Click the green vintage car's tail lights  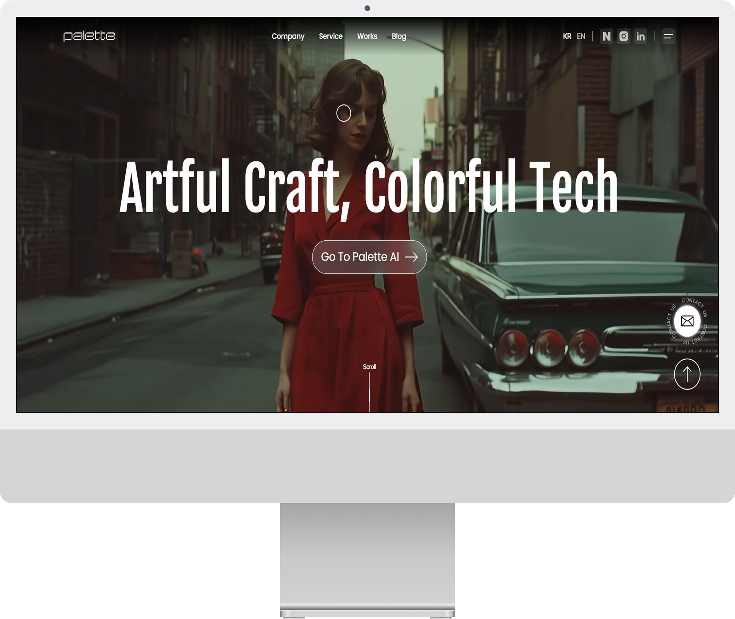click(549, 347)
